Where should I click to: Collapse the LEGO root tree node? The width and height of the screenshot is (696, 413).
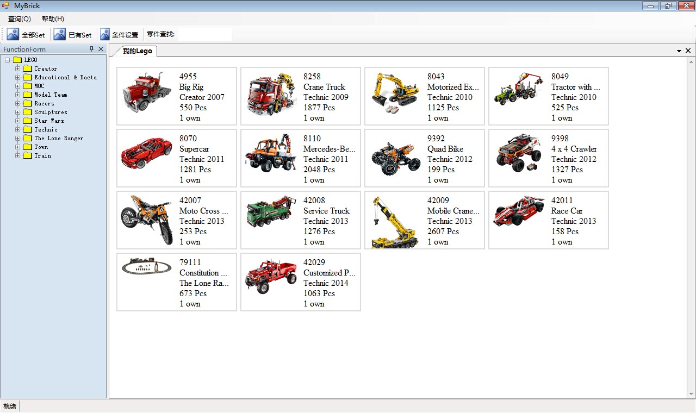coord(7,60)
